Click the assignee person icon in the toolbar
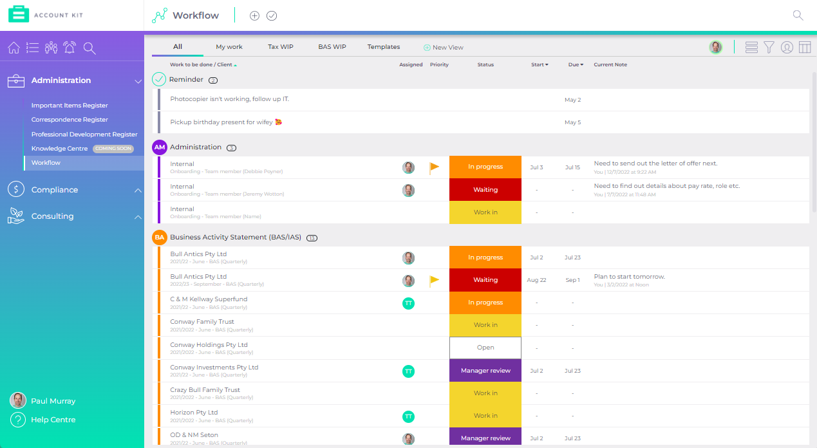 (787, 46)
